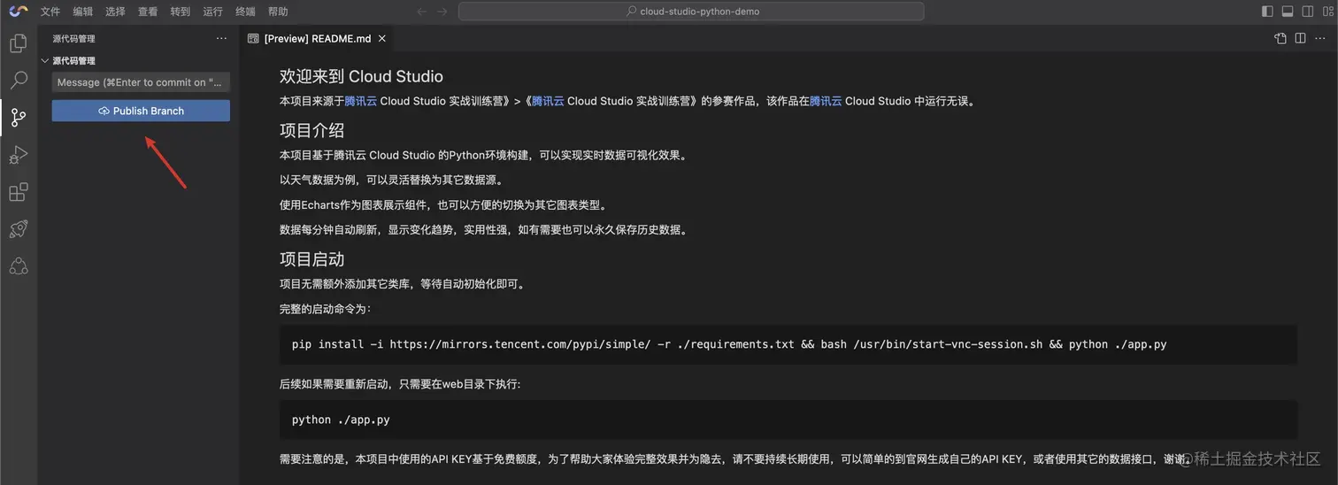Open customize layout icon
This screenshot has height=485, width=1338.
pyautogui.click(x=1326, y=12)
